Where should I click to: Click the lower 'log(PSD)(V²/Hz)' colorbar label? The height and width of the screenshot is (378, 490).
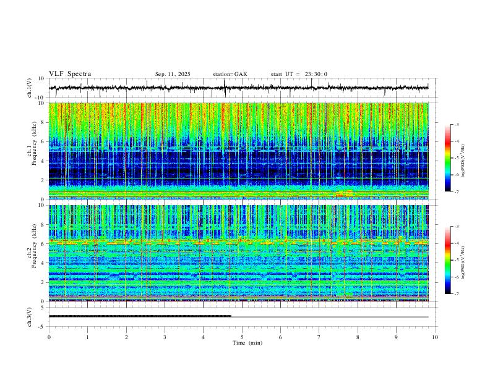(463, 262)
